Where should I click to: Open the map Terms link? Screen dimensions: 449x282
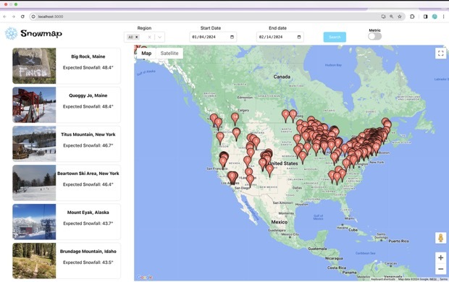pyautogui.click(x=443, y=279)
